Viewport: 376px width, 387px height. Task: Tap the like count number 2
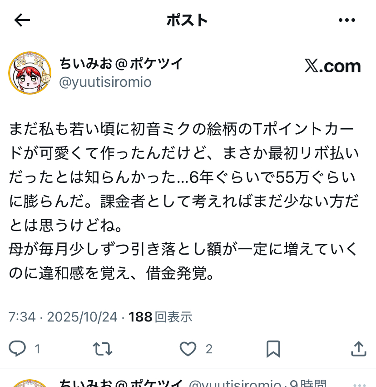[x=209, y=349]
